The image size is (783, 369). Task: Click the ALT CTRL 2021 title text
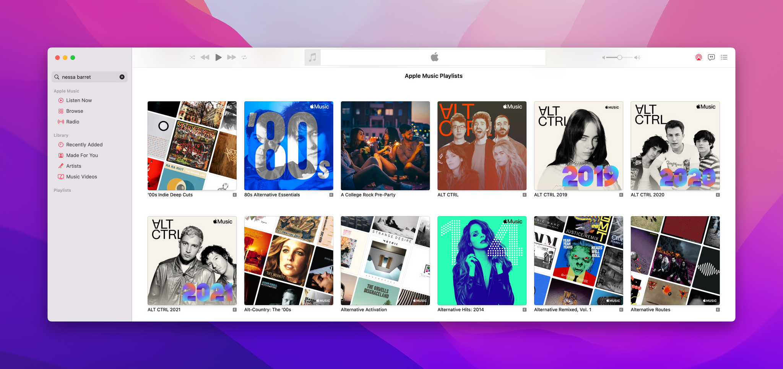164,310
